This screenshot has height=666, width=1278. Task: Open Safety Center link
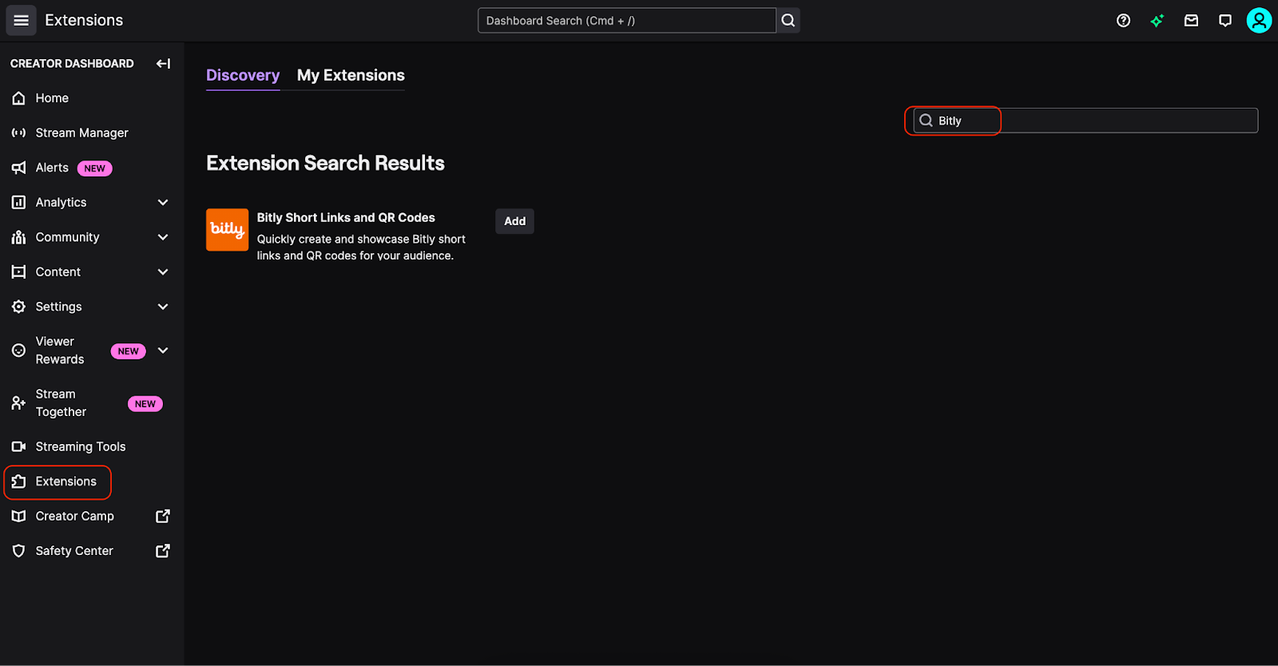click(74, 551)
